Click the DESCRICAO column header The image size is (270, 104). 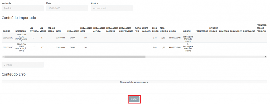(21, 31)
